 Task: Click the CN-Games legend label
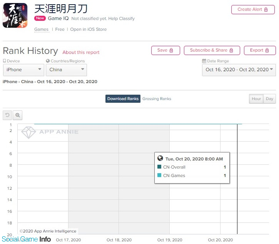click(174, 175)
